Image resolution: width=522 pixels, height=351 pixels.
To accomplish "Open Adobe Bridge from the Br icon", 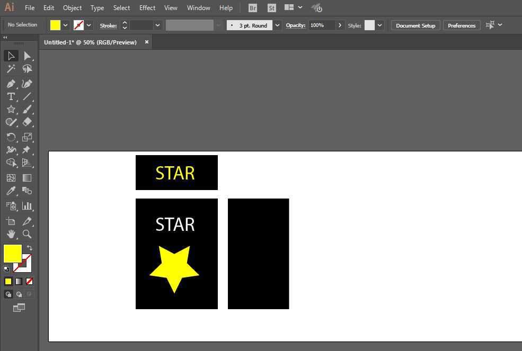I will 253,8.
